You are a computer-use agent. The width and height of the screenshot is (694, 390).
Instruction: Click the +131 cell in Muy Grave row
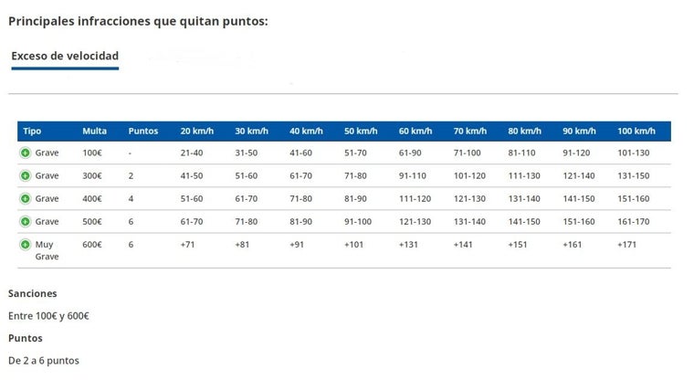point(408,245)
